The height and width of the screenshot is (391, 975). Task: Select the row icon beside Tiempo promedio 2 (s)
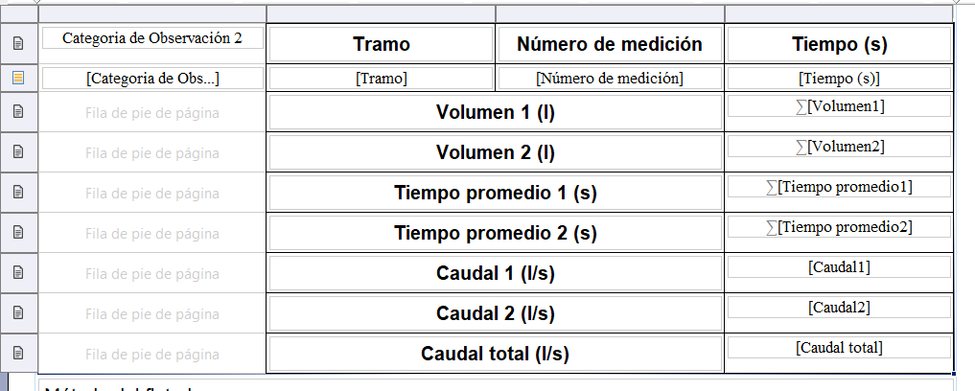[18, 232]
